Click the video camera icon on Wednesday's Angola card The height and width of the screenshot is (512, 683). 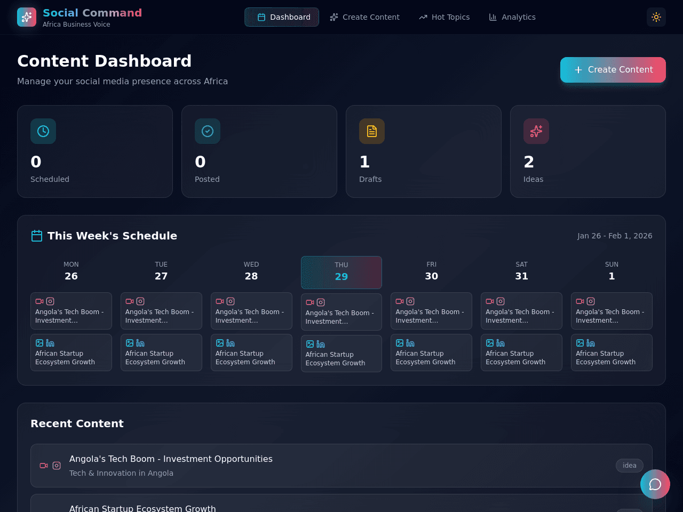[x=220, y=301]
